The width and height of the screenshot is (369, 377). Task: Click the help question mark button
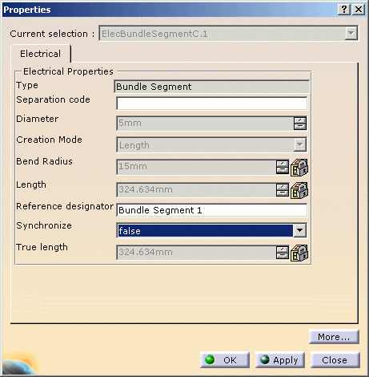tap(344, 10)
